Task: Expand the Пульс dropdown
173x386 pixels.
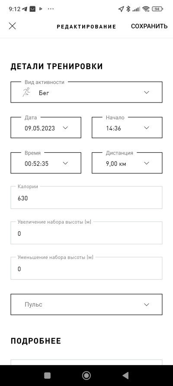Action: pos(86,304)
